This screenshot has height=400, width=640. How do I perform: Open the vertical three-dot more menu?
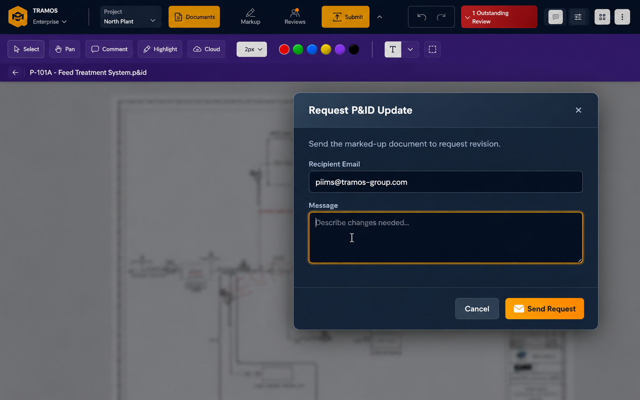click(x=622, y=17)
